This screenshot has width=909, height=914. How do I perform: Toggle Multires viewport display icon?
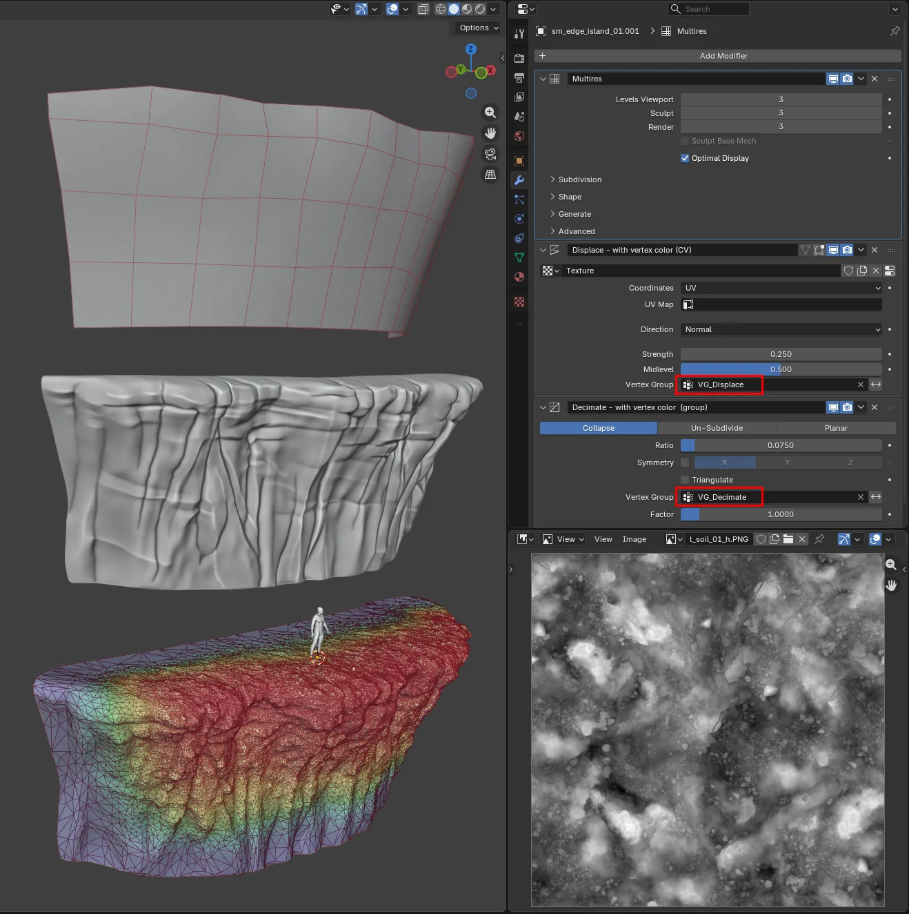point(833,79)
